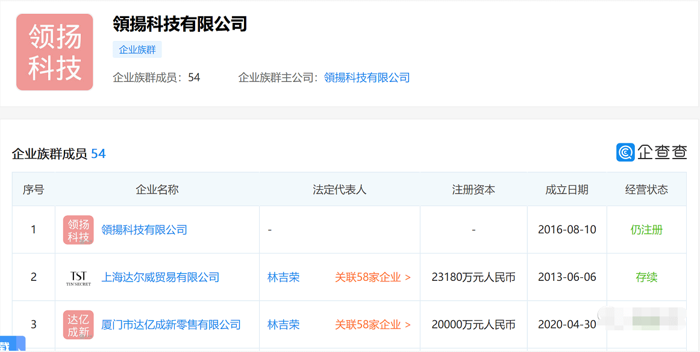Click the 企业族群 tag under company title
Screen dimensions: 700x352
137,50
